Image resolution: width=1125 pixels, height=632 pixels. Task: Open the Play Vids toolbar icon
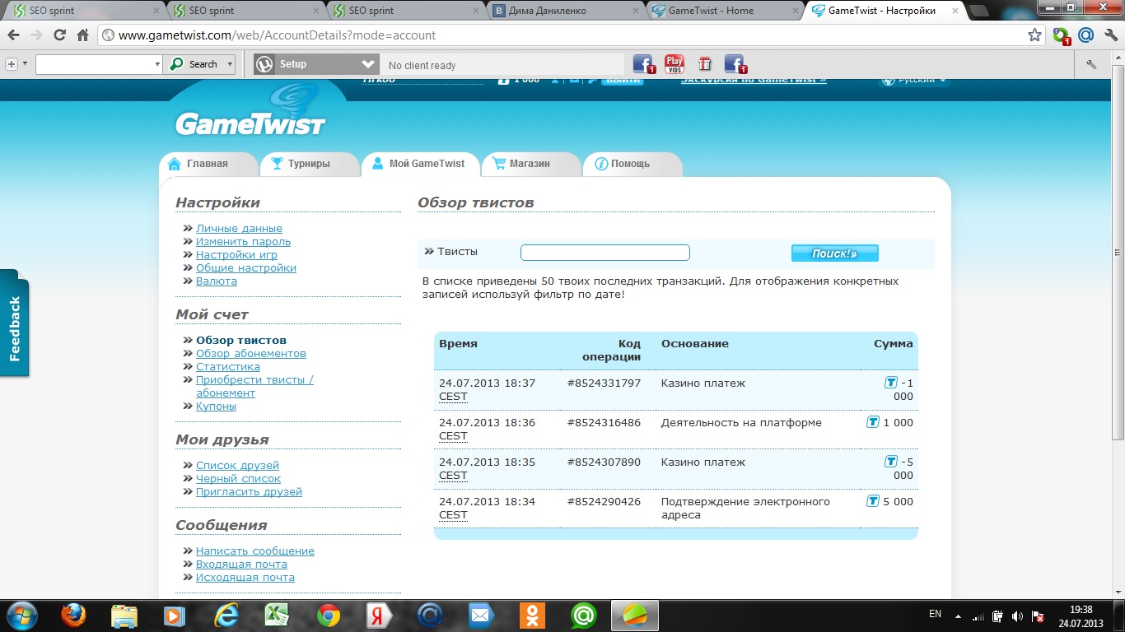tap(675, 64)
